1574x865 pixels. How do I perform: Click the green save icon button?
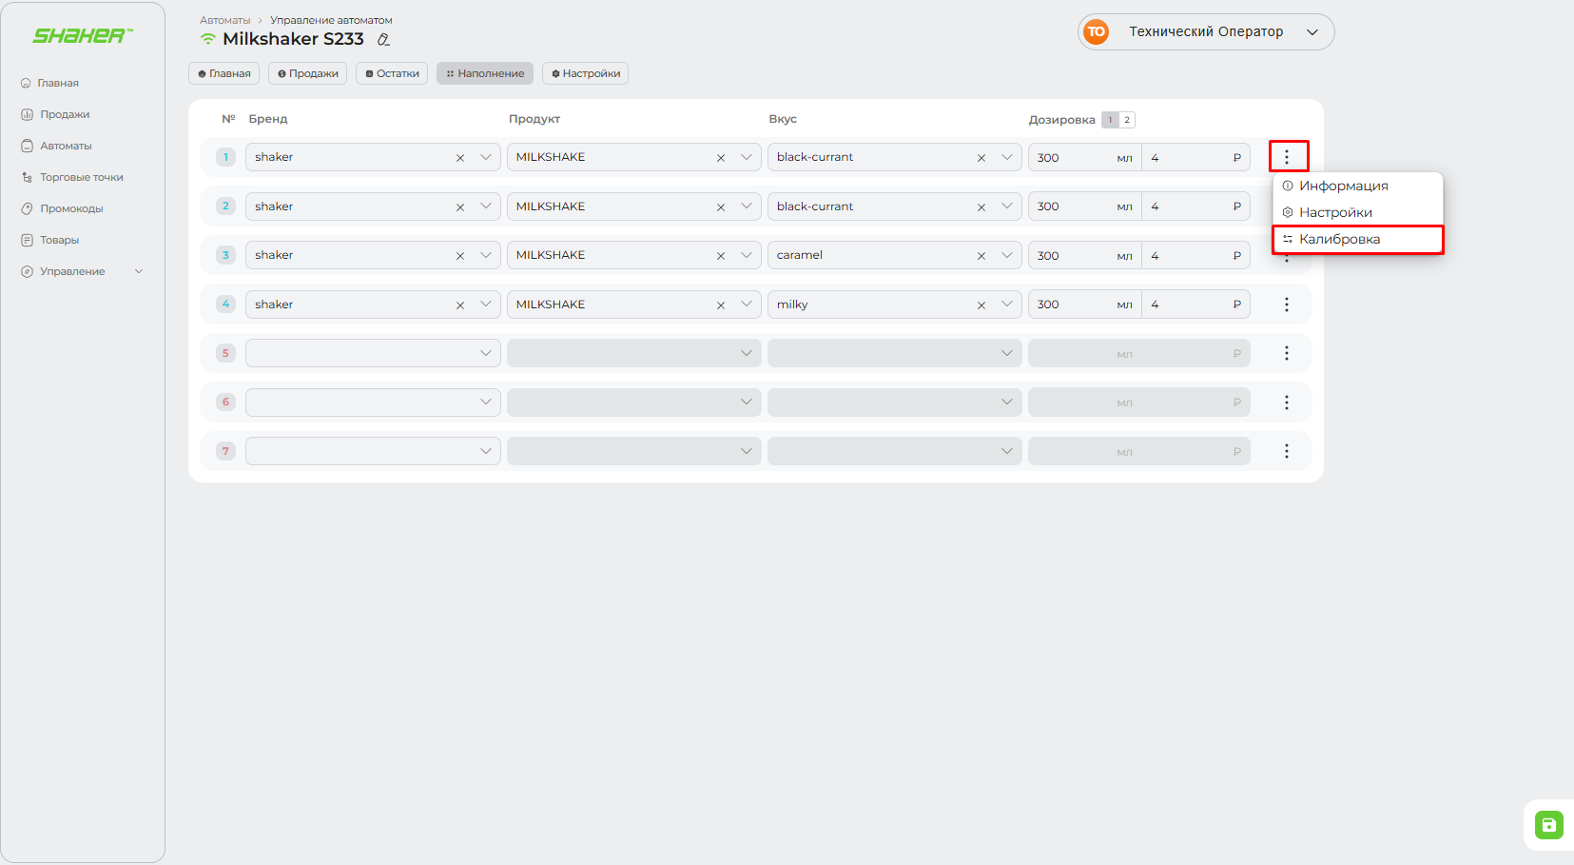tap(1548, 825)
